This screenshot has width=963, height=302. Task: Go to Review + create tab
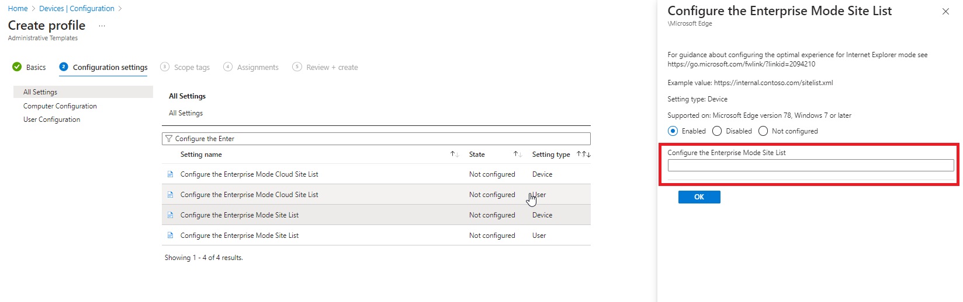click(x=325, y=67)
